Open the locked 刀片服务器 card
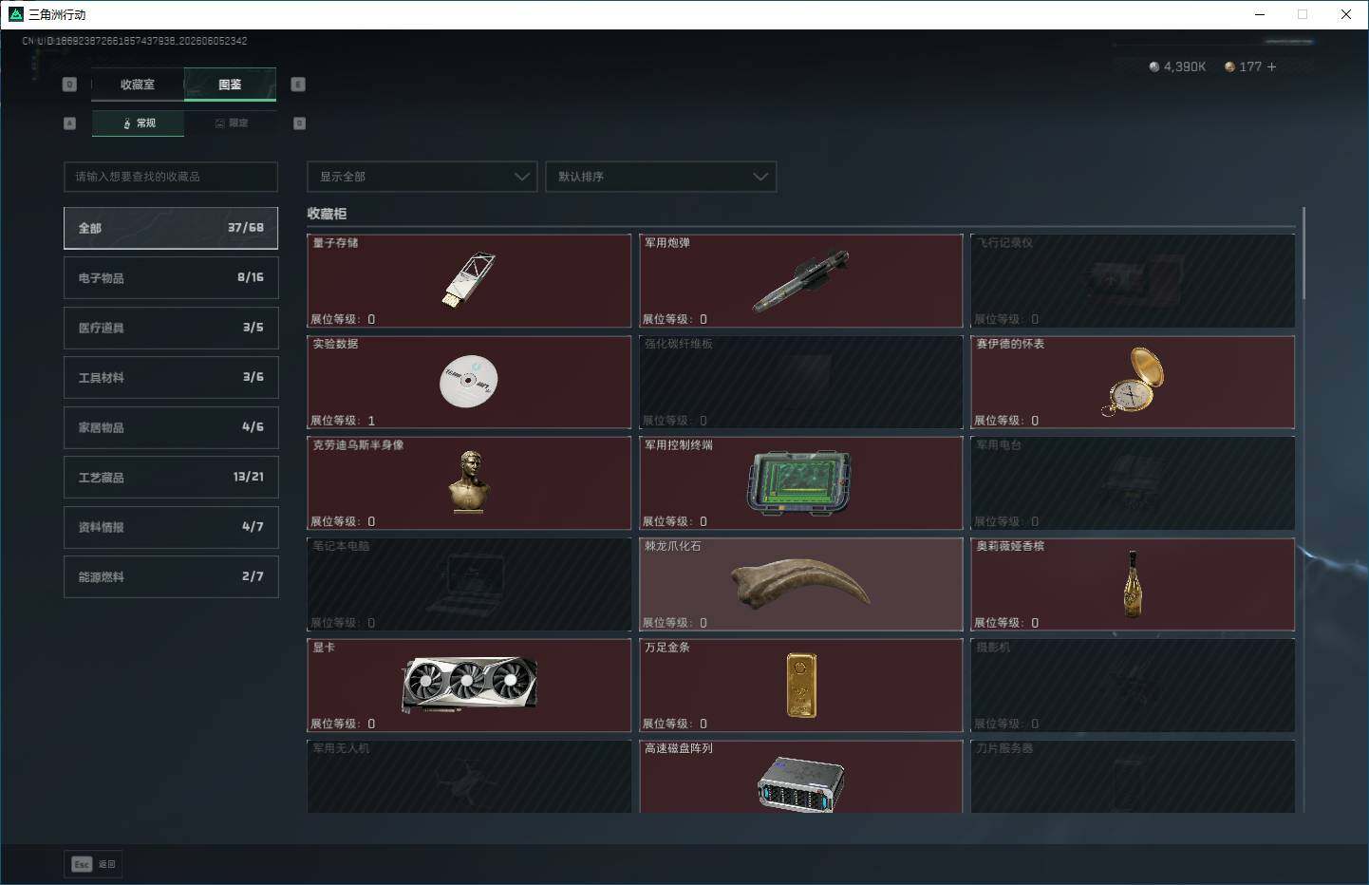The width and height of the screenshot is (1369, 885). pyautogui.click(x=1133, y=777)
